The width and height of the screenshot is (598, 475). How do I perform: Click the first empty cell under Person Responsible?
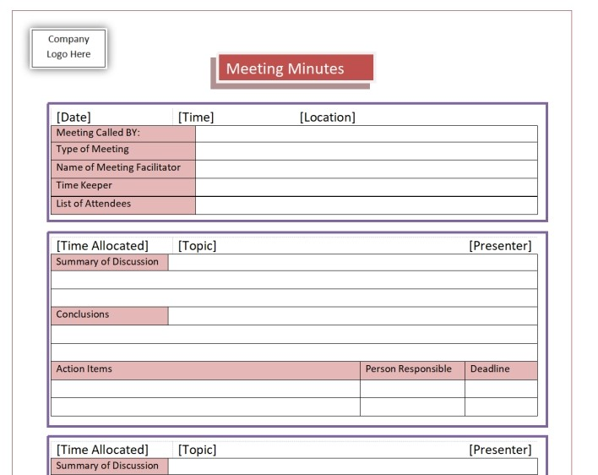[411, 388]
